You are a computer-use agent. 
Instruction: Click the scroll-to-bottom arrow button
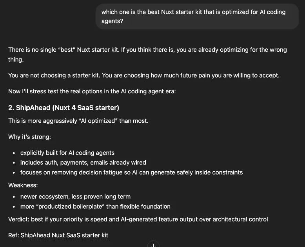click(153, 245)
